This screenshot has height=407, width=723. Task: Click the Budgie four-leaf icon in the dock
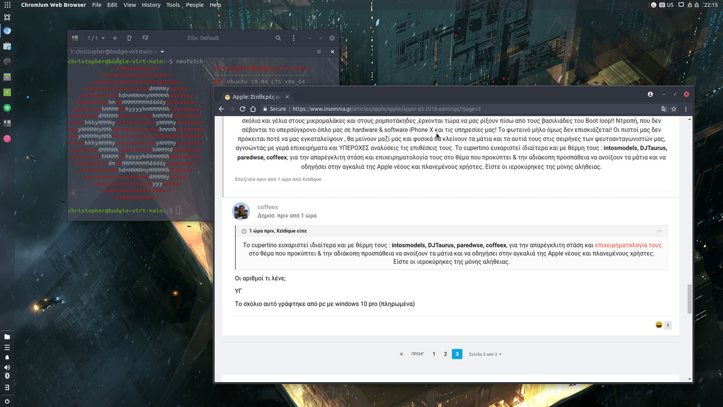pyautogui.click(x=7, y=18)
